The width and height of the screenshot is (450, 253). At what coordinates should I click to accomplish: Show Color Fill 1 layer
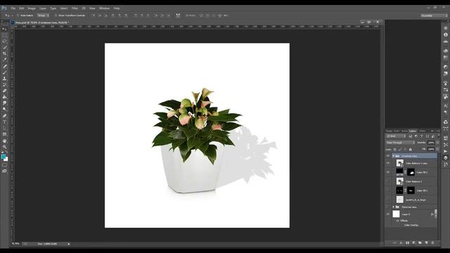tap(388, 190)
